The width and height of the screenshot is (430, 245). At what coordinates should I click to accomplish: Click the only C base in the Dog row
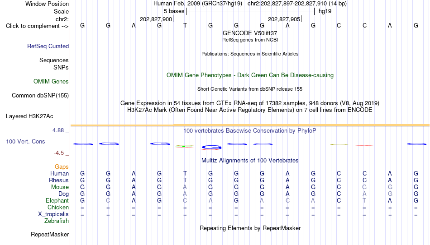[339, 194]
